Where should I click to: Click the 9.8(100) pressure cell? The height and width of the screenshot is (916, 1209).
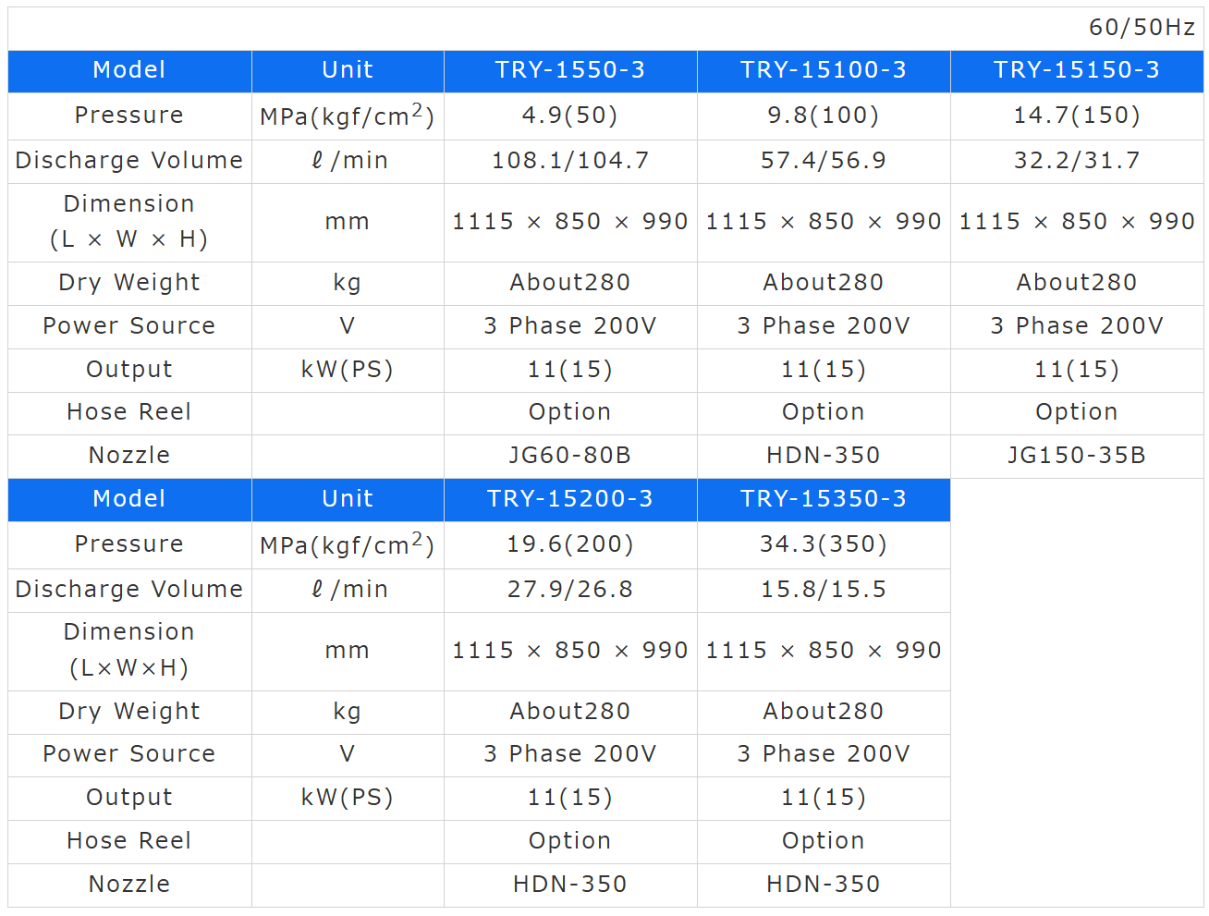coord(823,116)
